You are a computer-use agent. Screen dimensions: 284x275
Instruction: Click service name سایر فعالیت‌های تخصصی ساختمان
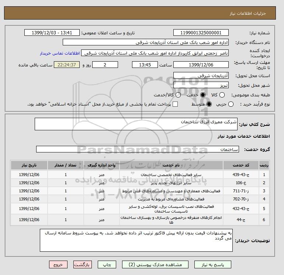pos(171,175)
